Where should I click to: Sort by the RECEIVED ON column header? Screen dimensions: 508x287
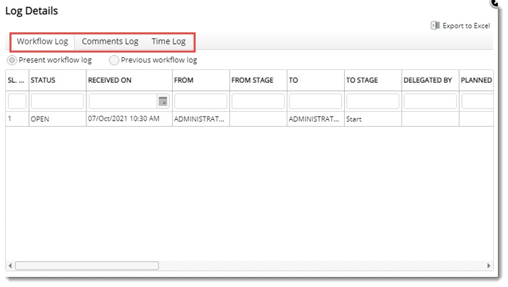pos(109,80)
